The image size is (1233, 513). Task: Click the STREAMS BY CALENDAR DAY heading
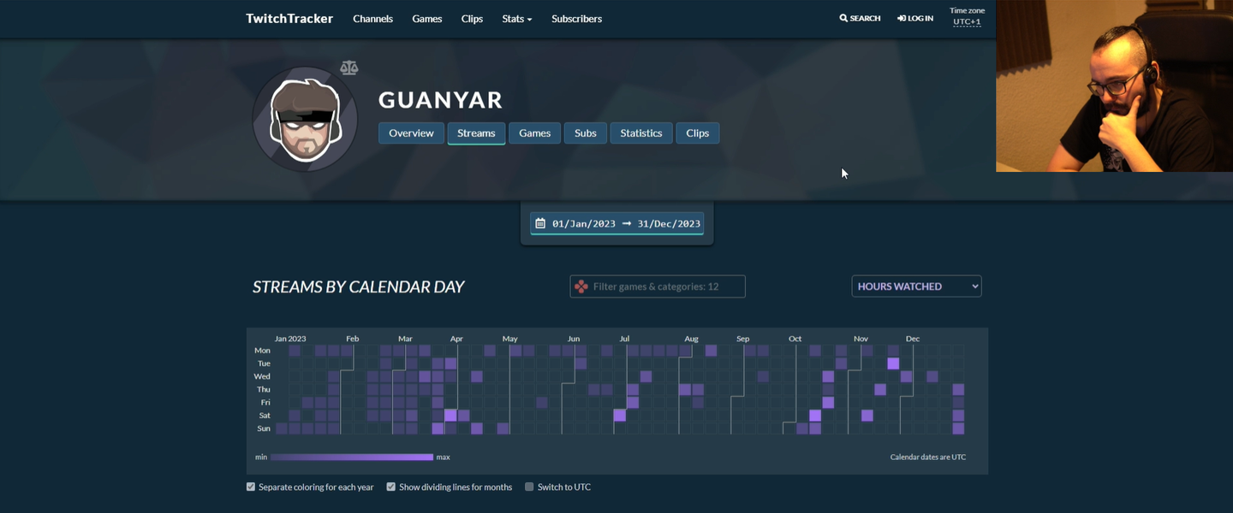(358, 286)
